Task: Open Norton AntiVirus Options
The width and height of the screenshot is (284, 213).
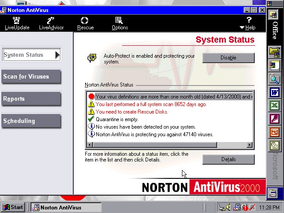Action: [120, 24]
